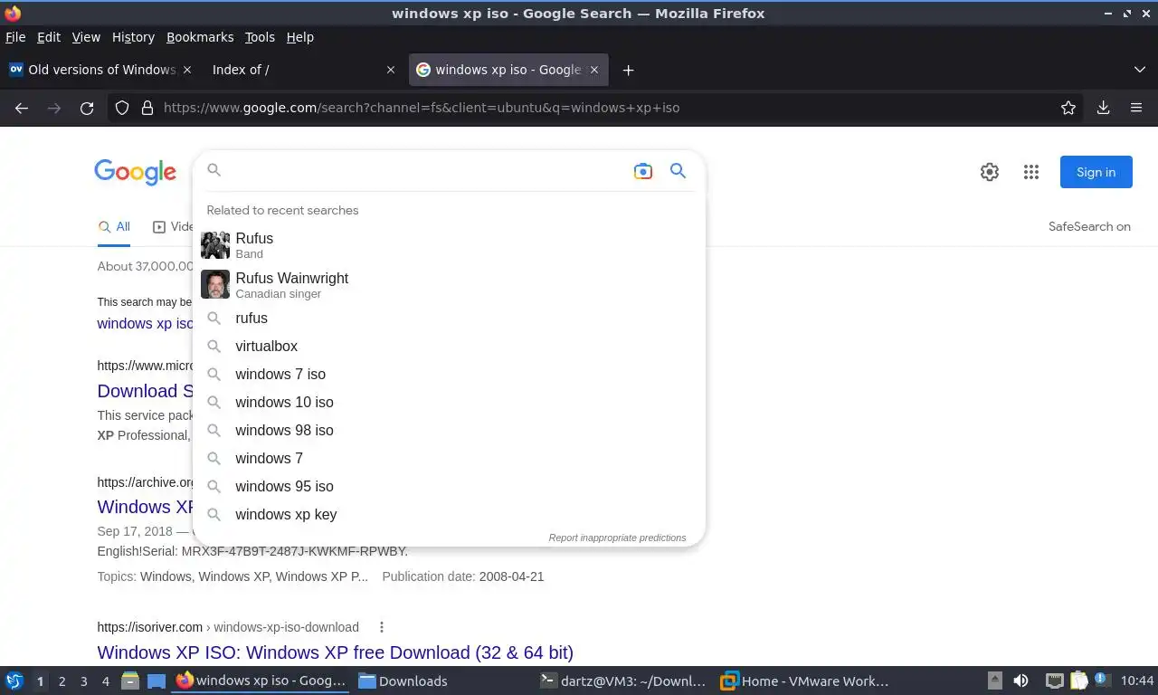Click the blue magnifier search button
Image resolution: width=1158 pixels, height=695 pixels.
pos(678,170)
